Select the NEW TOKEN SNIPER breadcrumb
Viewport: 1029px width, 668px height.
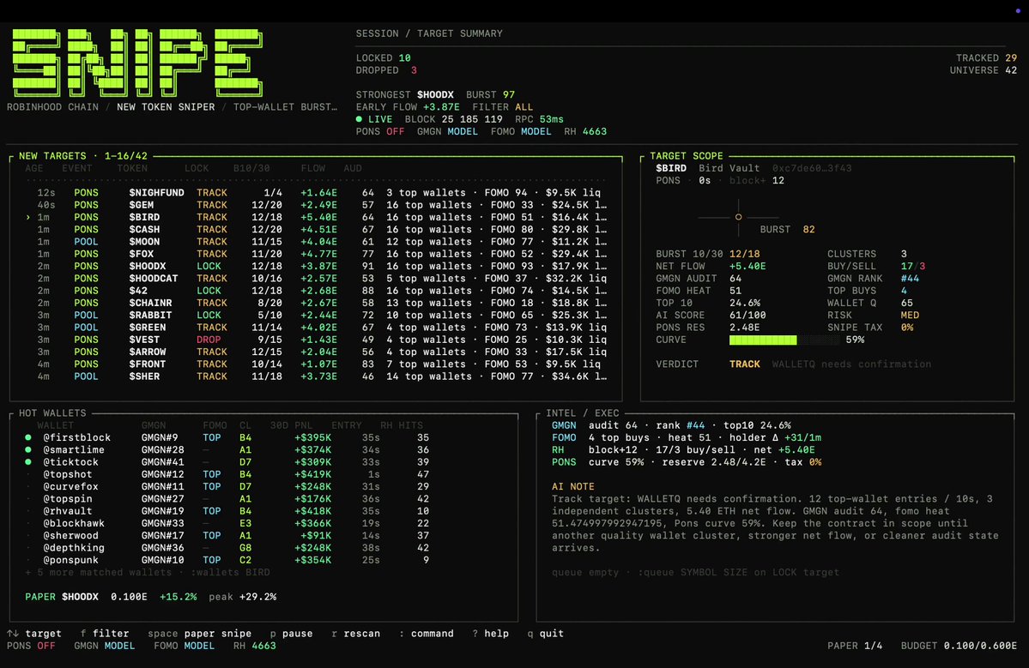point(166,107)
